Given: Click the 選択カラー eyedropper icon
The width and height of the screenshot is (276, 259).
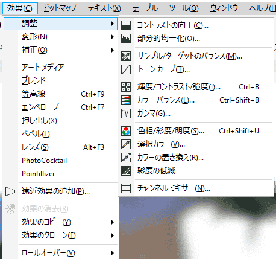Looking at the screenshot, I should click(x=126, y=144).
